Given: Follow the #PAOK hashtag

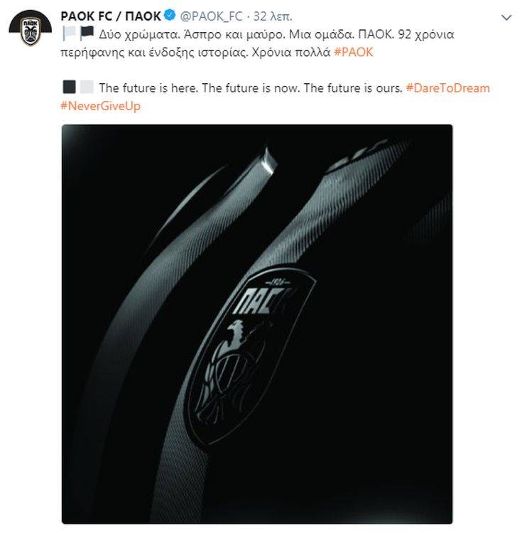Looking at the screenshot, I should (354, 52).
